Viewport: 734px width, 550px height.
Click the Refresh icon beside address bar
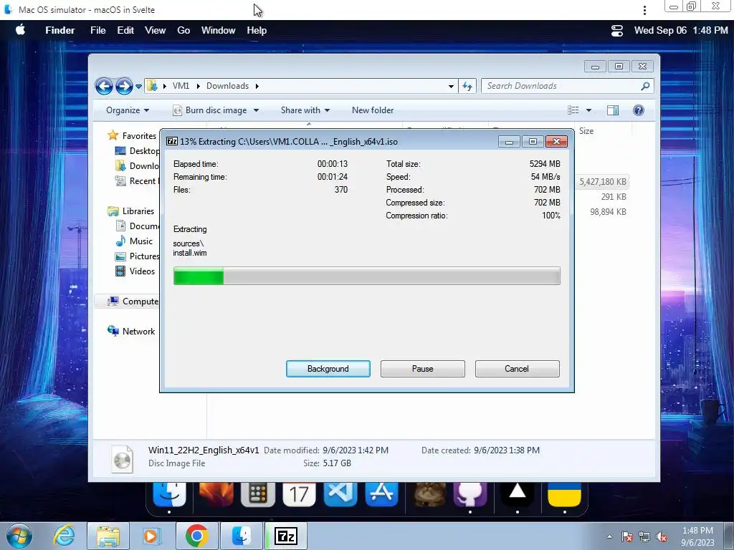tap(467, 86)
